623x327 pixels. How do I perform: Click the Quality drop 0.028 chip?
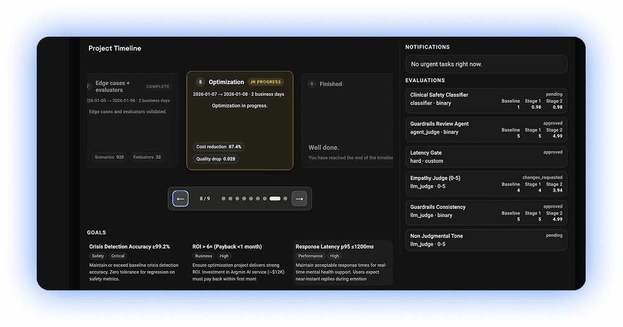[x=216, y=159]
